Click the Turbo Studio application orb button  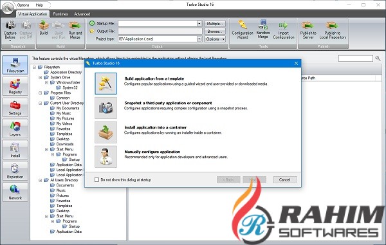[8, 8]
